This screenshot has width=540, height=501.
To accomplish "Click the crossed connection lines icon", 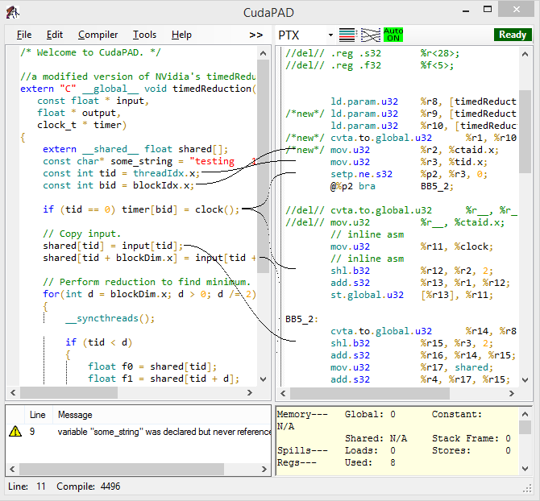I will [370, 35].
